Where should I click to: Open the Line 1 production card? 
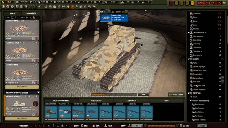pyautogui.click(x=114, y=18)
